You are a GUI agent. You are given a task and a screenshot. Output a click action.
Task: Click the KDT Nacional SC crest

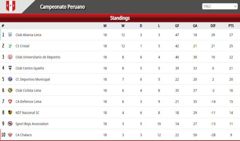(x=10, y=112)
